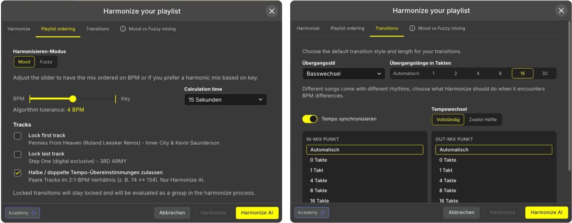This screenshot has width=572, height=223.
Task: Click BPM end of the slider track
Action: (30, 99)
